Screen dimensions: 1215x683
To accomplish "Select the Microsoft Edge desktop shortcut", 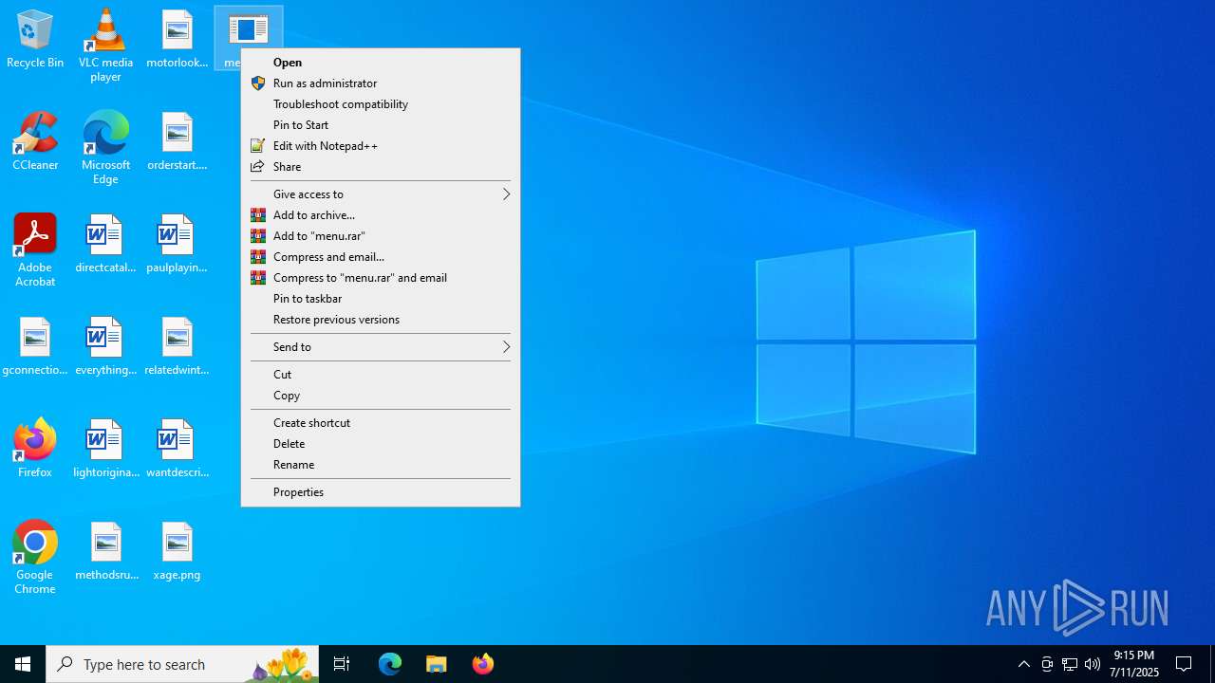I will (x=105, y=148).
